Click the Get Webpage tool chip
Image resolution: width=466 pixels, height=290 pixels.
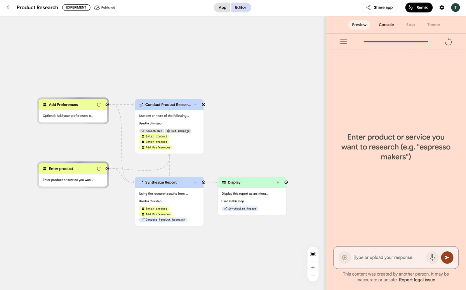pyautogui.click(x=178, y=131)
